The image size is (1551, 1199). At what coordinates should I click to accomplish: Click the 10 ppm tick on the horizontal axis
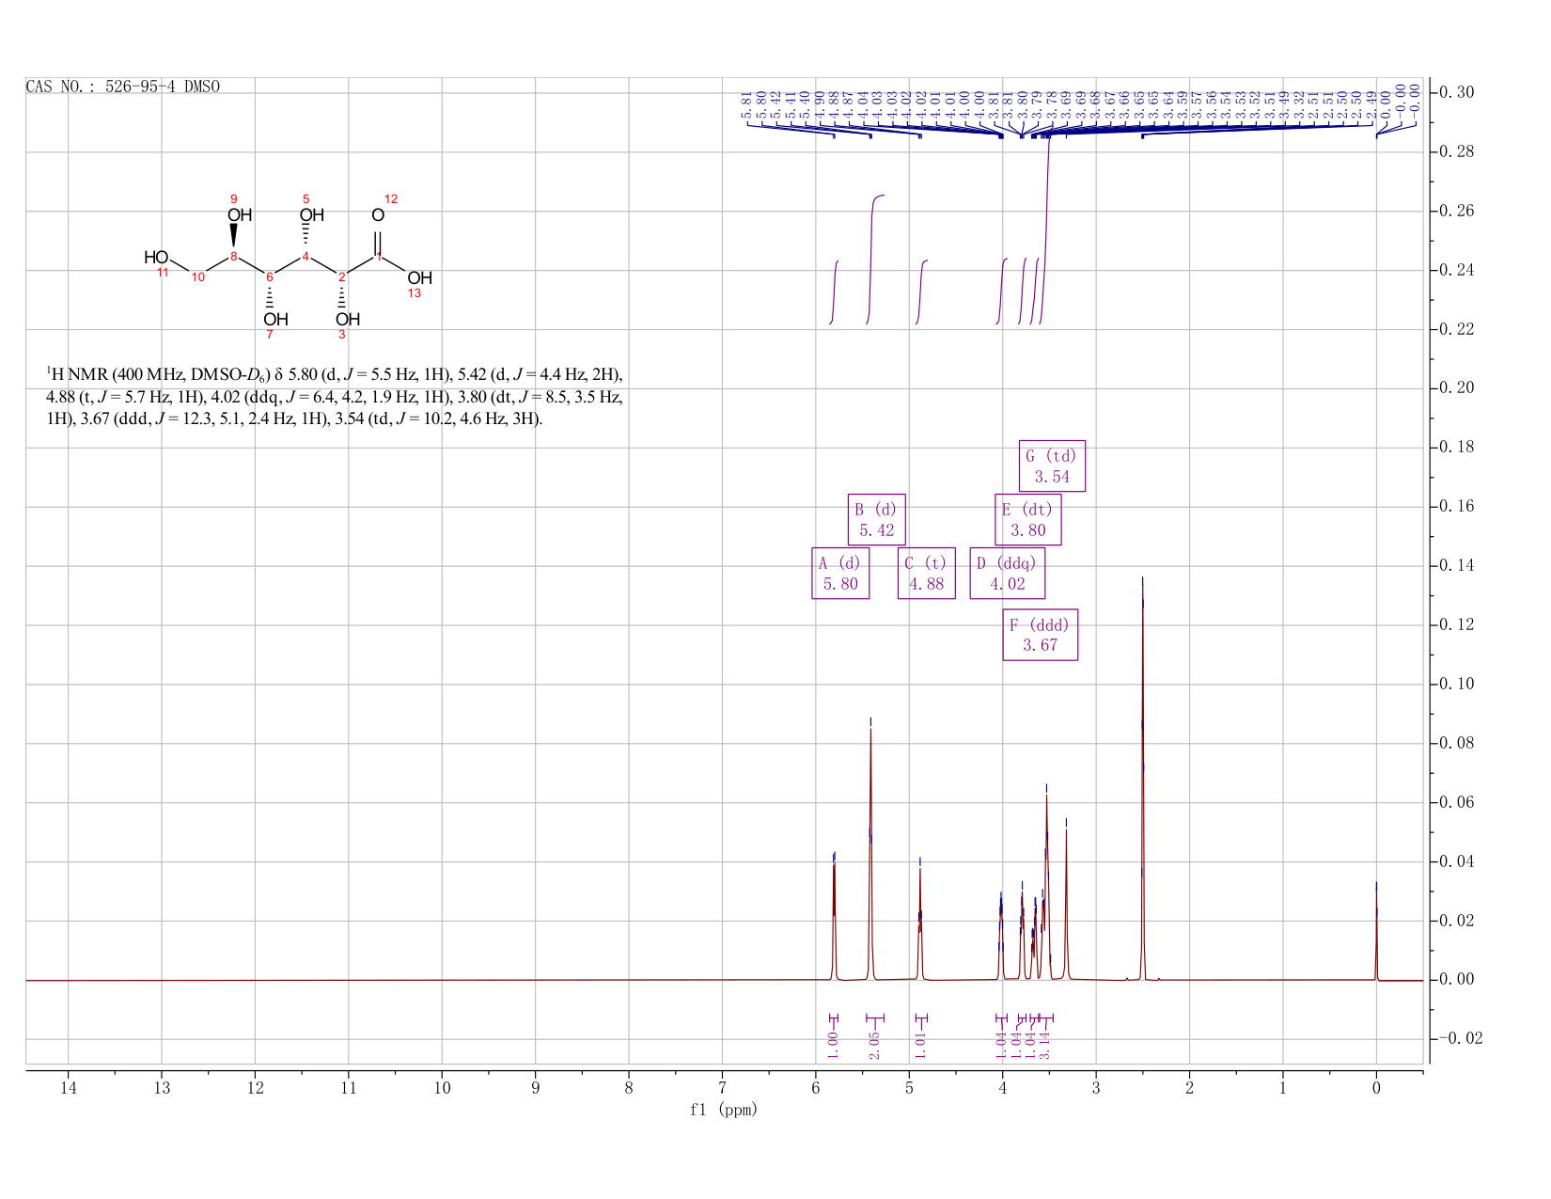(442, 1089)
